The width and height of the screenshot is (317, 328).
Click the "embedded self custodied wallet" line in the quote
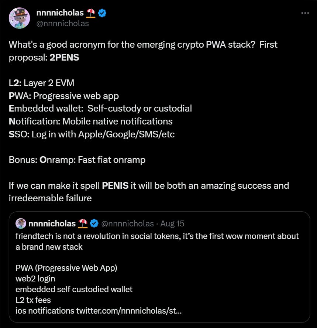tap(74, 289)
